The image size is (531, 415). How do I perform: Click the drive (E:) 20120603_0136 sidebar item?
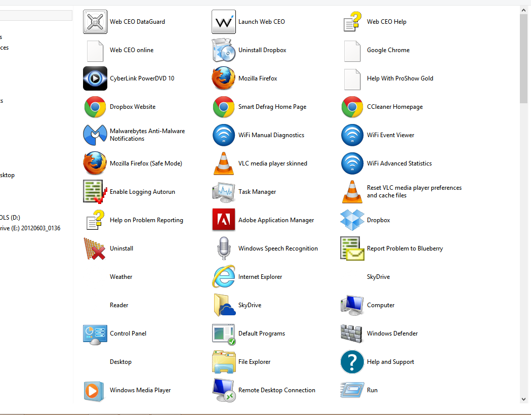[x=30, y=228]
